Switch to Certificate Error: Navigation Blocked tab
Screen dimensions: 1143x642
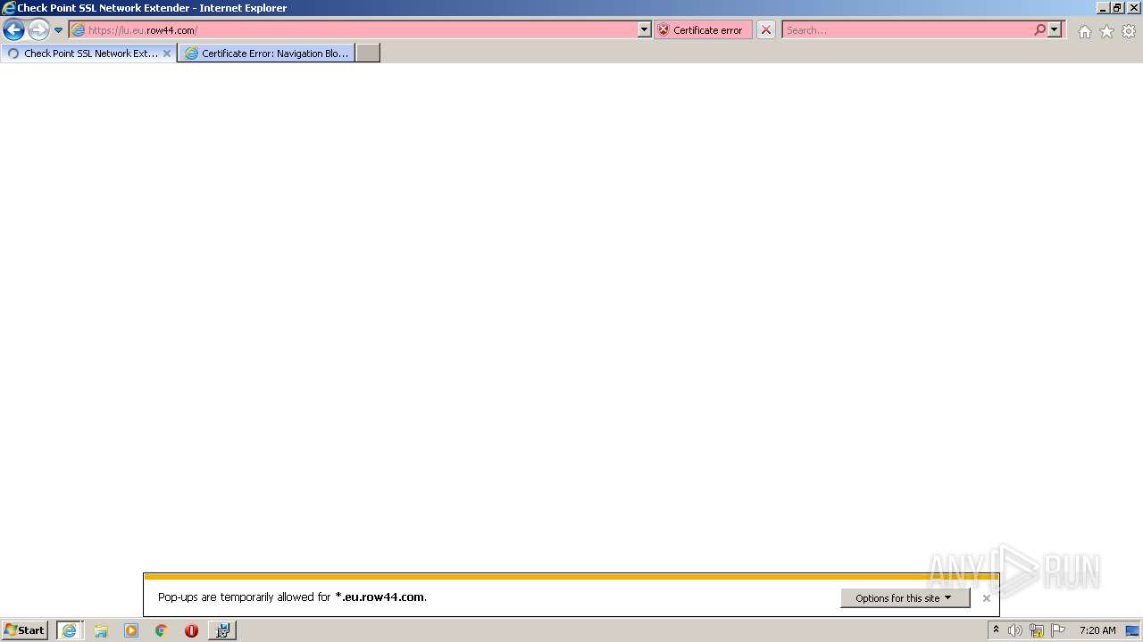(266, 53)
